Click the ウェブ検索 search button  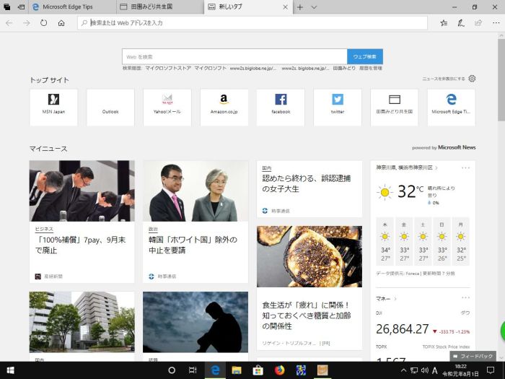(x=364, y=56)
